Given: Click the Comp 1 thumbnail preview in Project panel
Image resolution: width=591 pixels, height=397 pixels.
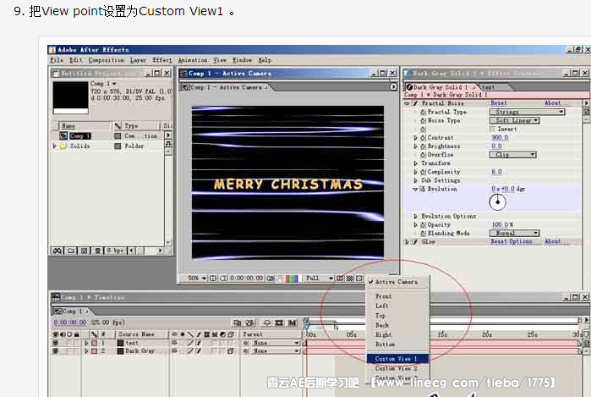Looking at the screenshot, I should [x=70, y=97].
